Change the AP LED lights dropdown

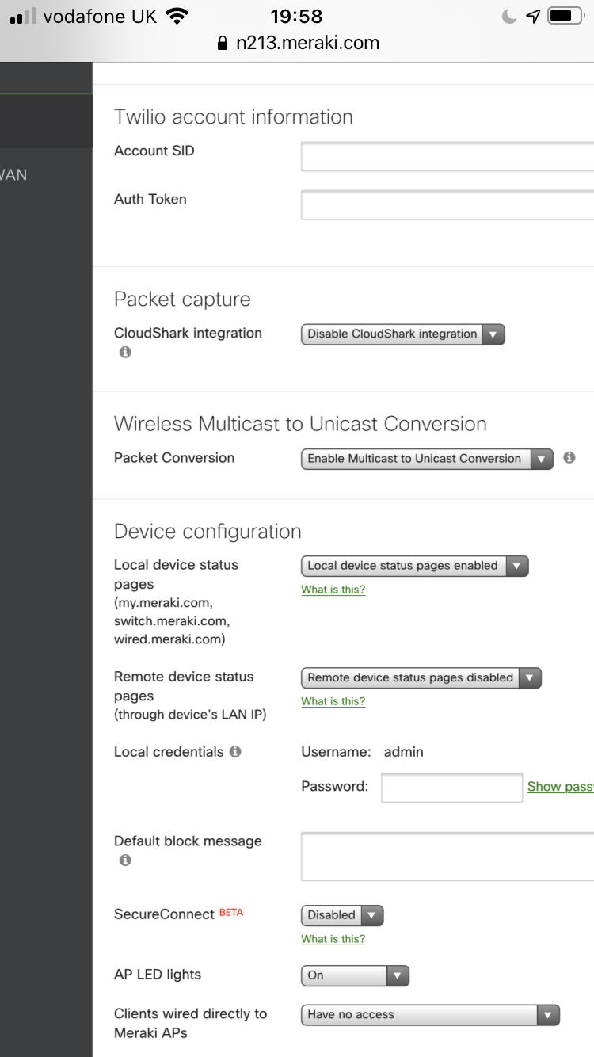pyautogui.click(x=355, y=975)
